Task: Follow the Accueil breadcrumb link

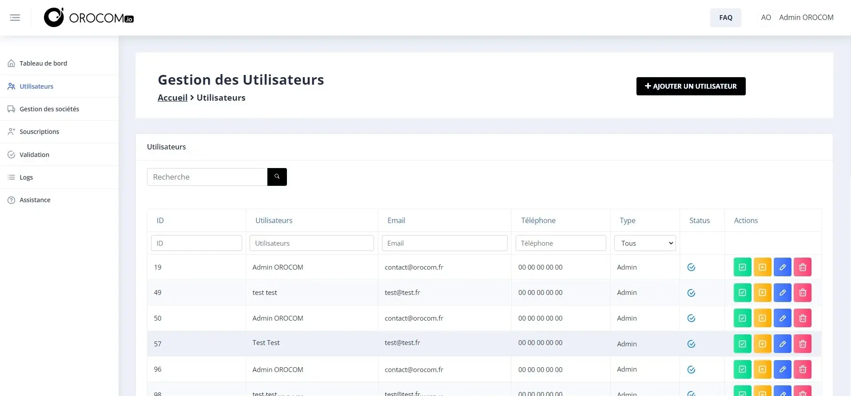Action: click(172, 98)
